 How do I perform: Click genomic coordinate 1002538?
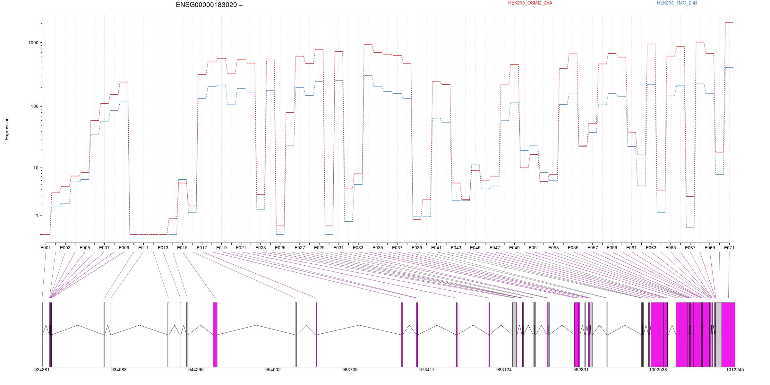click(658, 370)
